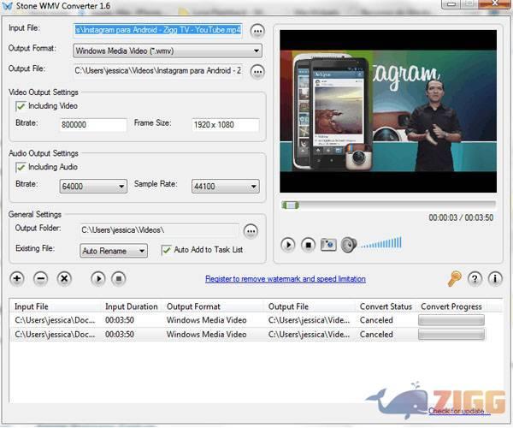Stop the video preview
Viewport: 513px width, 428px height.
pos(308,245)
